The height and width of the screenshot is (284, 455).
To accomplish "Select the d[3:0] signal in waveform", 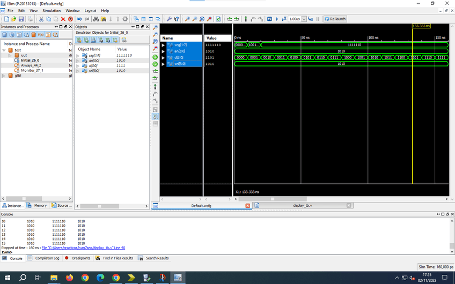I will 178,57.
